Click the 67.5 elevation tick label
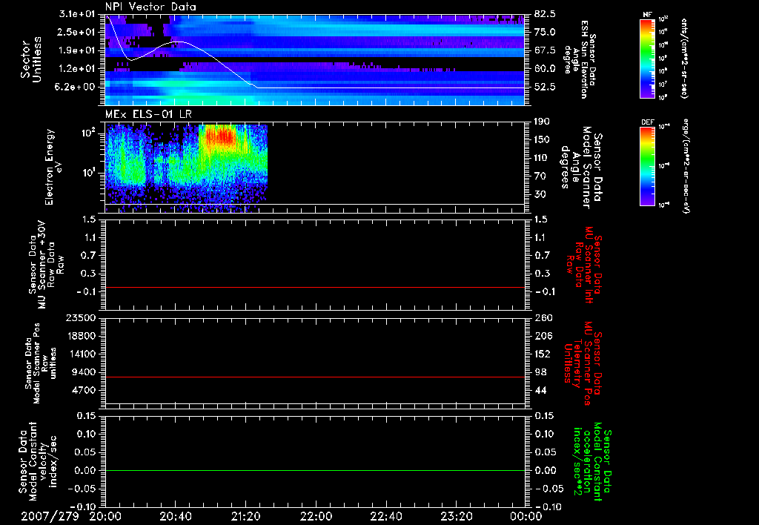 545,50
